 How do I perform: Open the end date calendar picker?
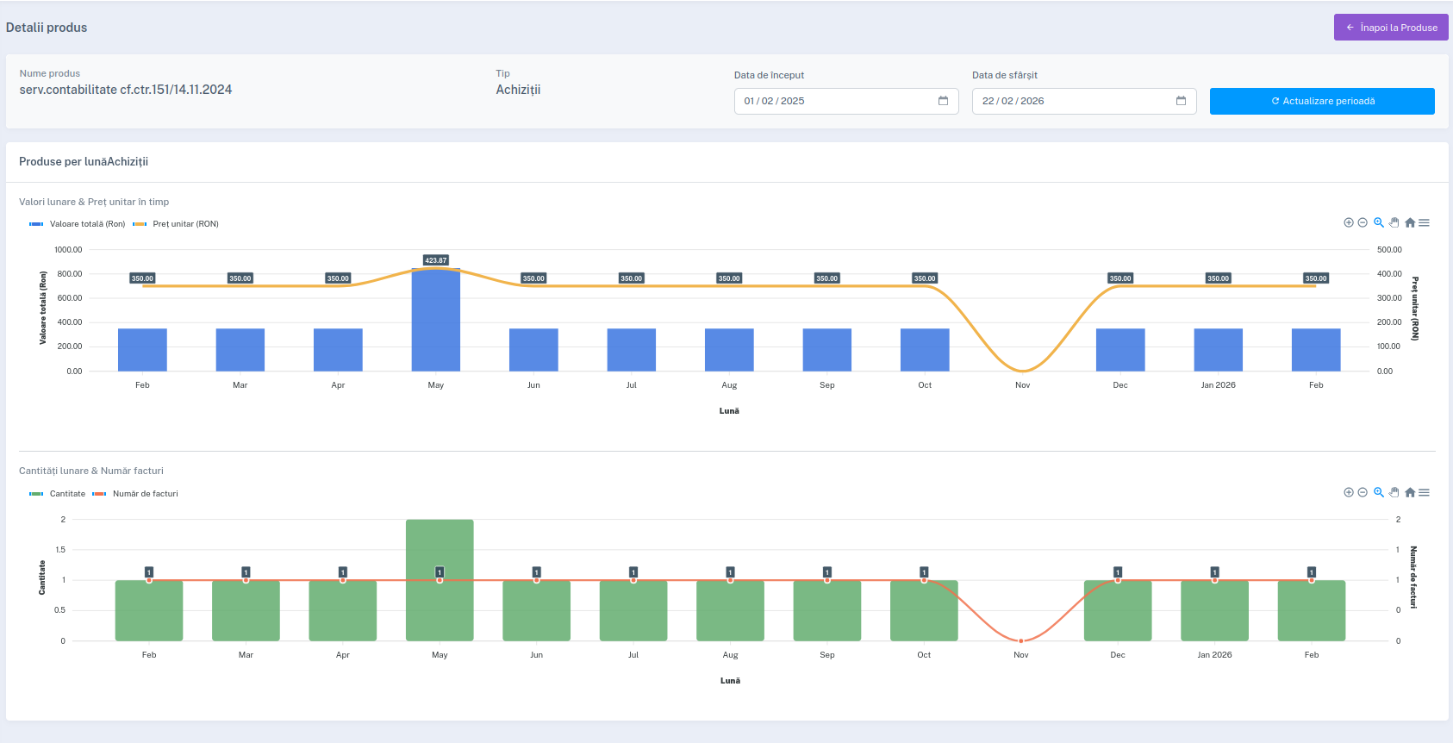[1181, 101]
